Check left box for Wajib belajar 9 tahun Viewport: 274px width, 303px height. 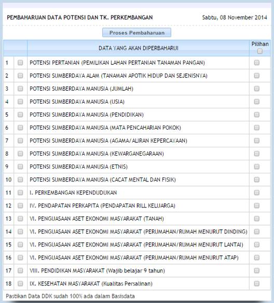pos(20,270)
